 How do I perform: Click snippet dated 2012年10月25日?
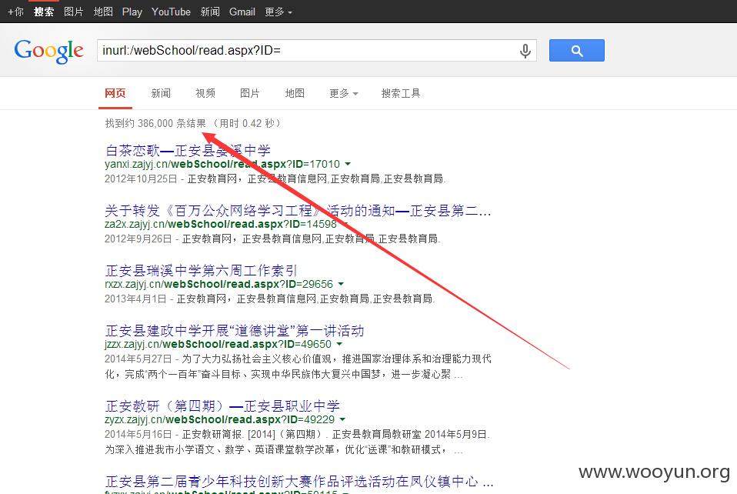coord(275,179)
